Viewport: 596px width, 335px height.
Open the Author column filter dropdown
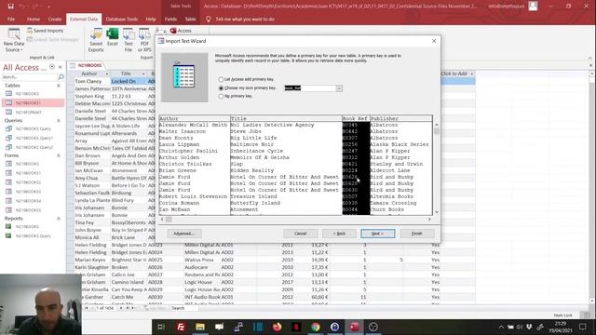click(107, 74)
